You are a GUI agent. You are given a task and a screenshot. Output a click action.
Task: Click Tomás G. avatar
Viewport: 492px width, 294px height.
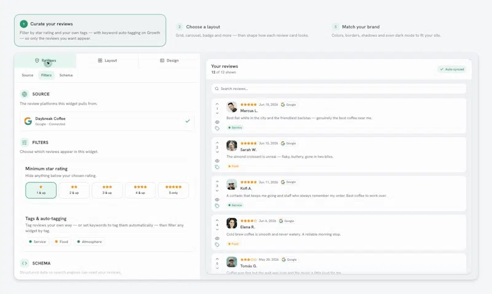coord(232,262)
